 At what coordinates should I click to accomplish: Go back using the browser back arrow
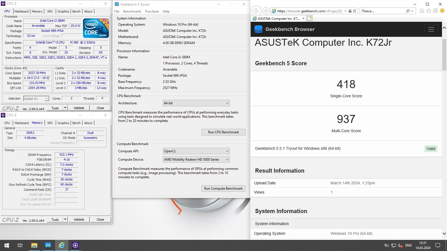click(256, 11)
